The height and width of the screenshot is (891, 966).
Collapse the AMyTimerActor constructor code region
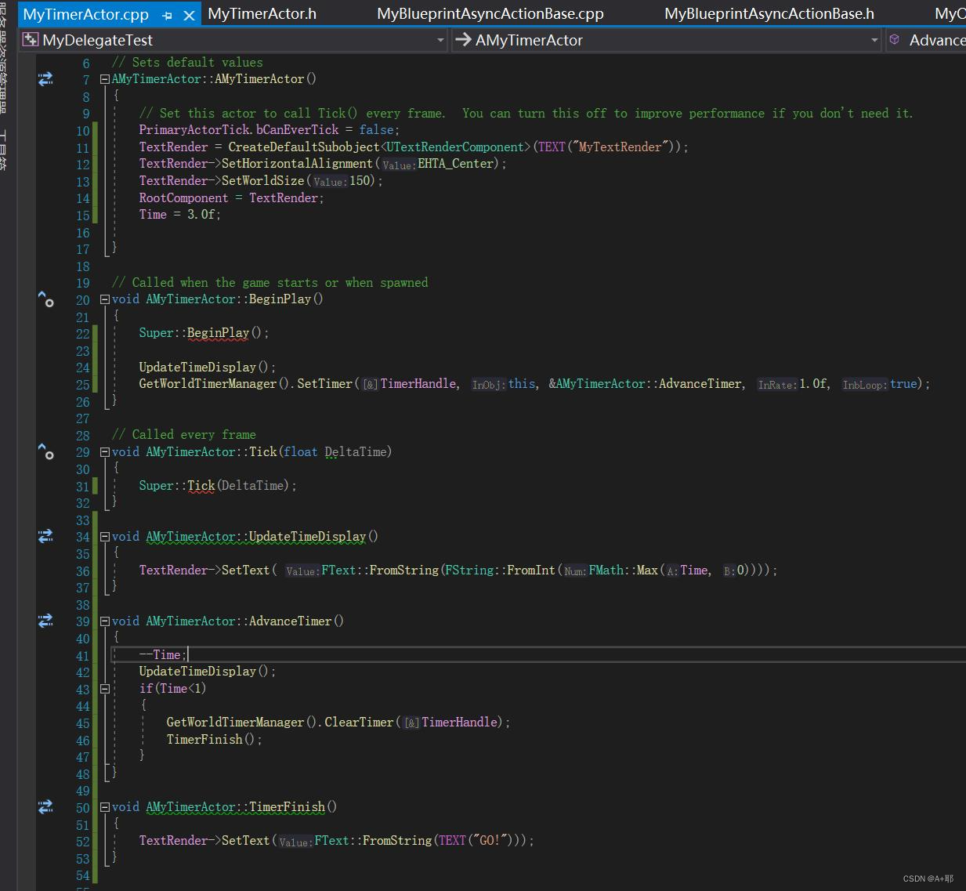(x=104, y=78)
